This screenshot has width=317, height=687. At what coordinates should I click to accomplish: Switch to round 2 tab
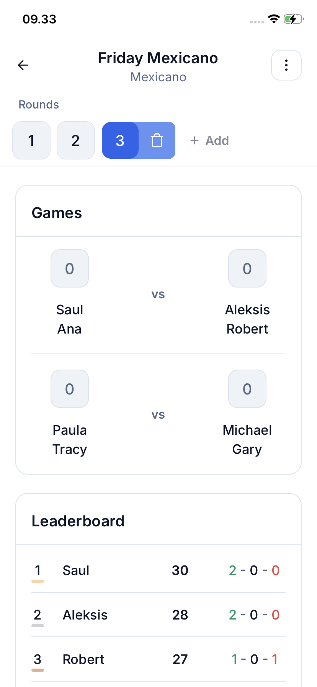[x=76, y=141]
